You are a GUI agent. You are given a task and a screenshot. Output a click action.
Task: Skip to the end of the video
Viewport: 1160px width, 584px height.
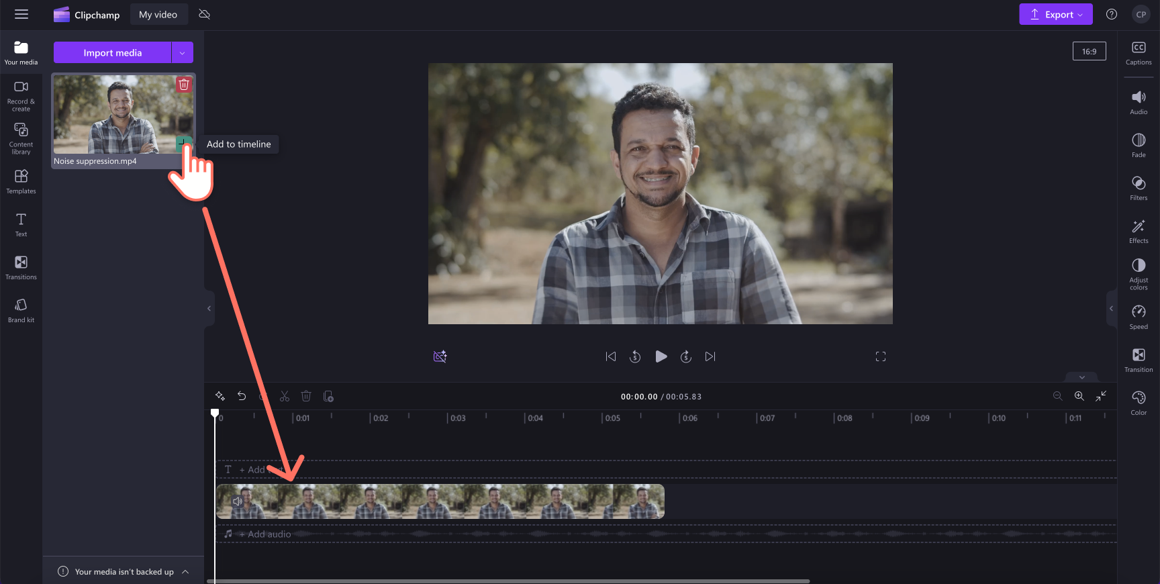(710, 356)
